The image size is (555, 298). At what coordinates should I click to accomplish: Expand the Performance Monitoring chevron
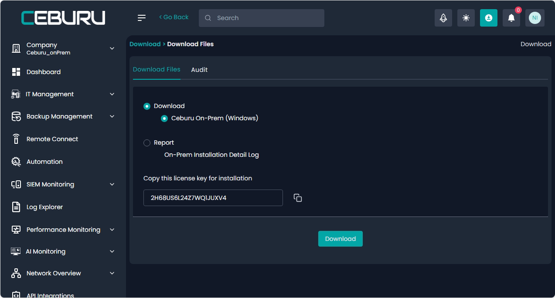pos(112,230)
